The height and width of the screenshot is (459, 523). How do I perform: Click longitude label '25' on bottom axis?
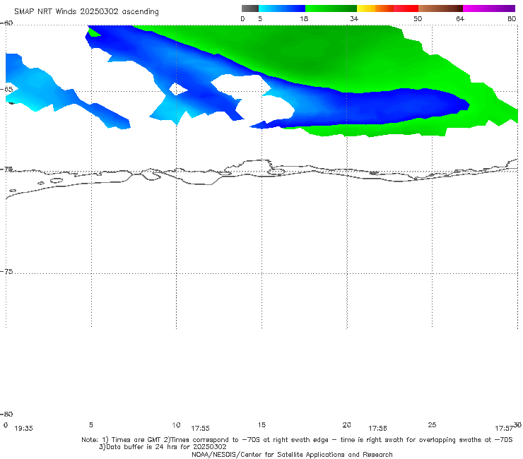tap(432, 424)
